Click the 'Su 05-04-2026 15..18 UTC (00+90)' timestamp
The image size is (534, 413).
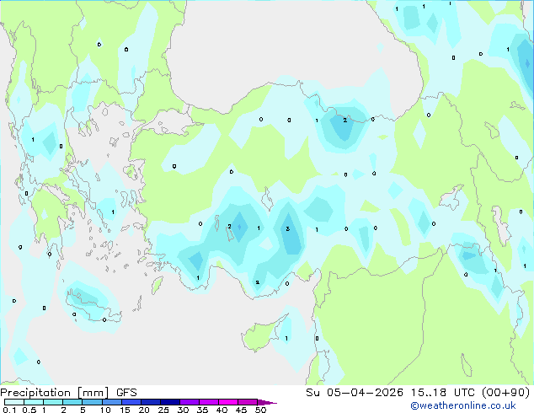pos(418,393)
